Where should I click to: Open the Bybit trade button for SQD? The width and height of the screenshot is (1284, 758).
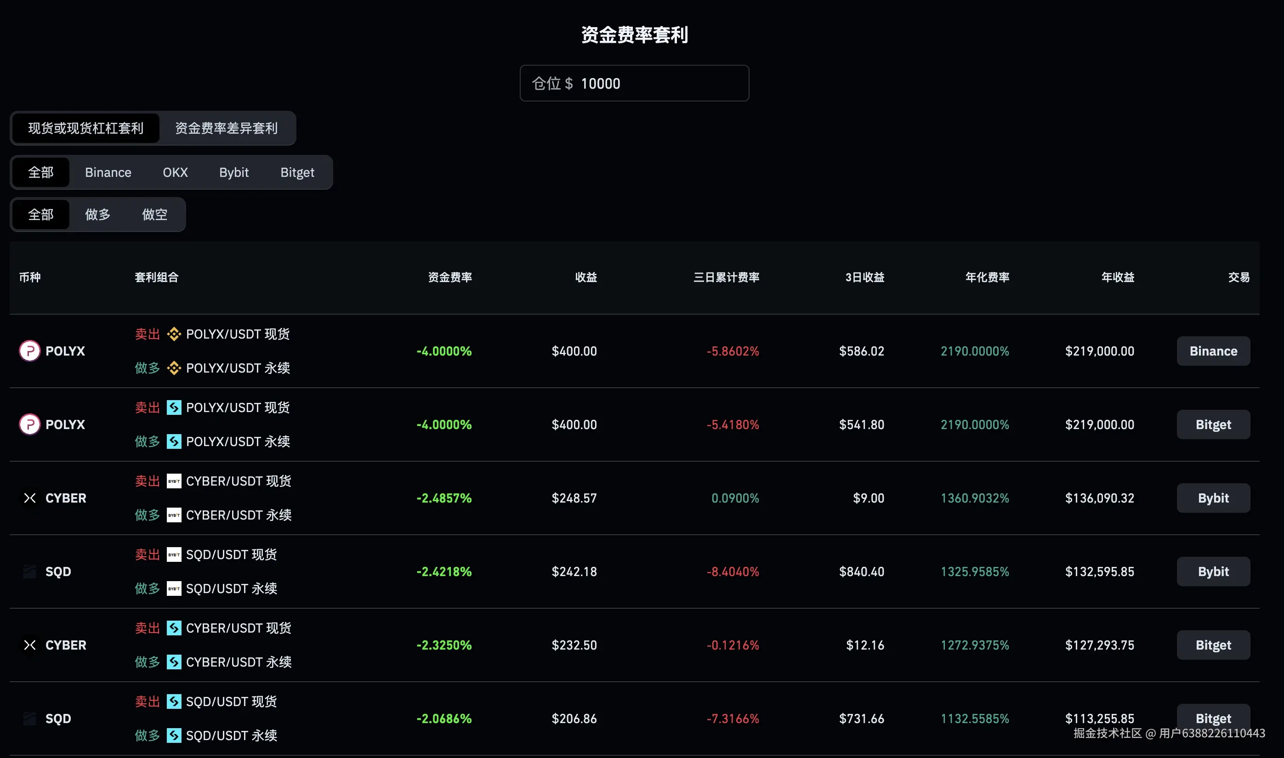1214,571
